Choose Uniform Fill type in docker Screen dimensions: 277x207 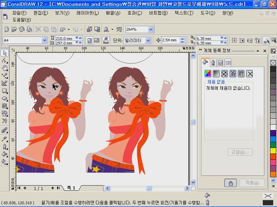[208, 74]
